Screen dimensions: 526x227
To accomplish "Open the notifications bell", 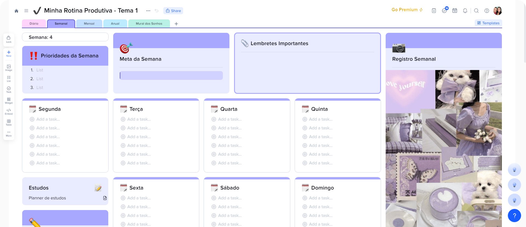I will [465, 11].
